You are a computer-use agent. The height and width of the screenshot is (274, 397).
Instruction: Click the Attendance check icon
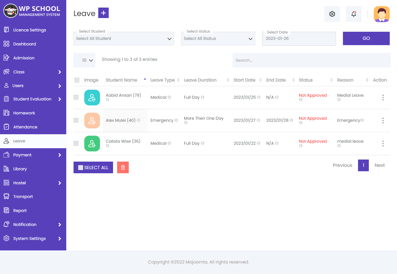[x=6, y=127]
